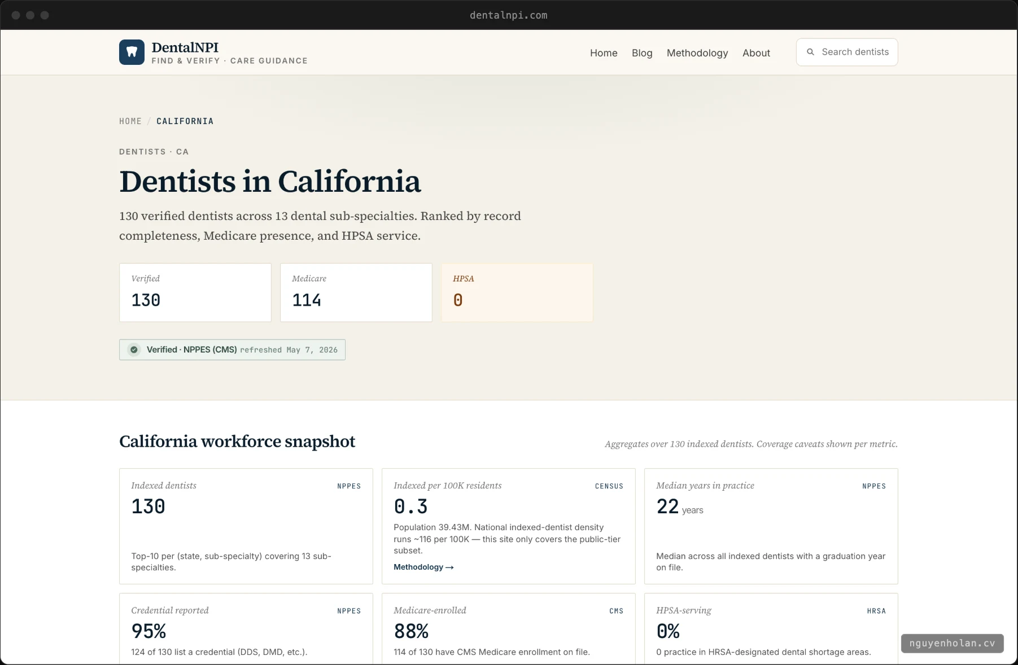Screen dimensions: 1018x665
Task: Click the red macOS close window dot
Action: pyautogui.click(x=16, y=15)
